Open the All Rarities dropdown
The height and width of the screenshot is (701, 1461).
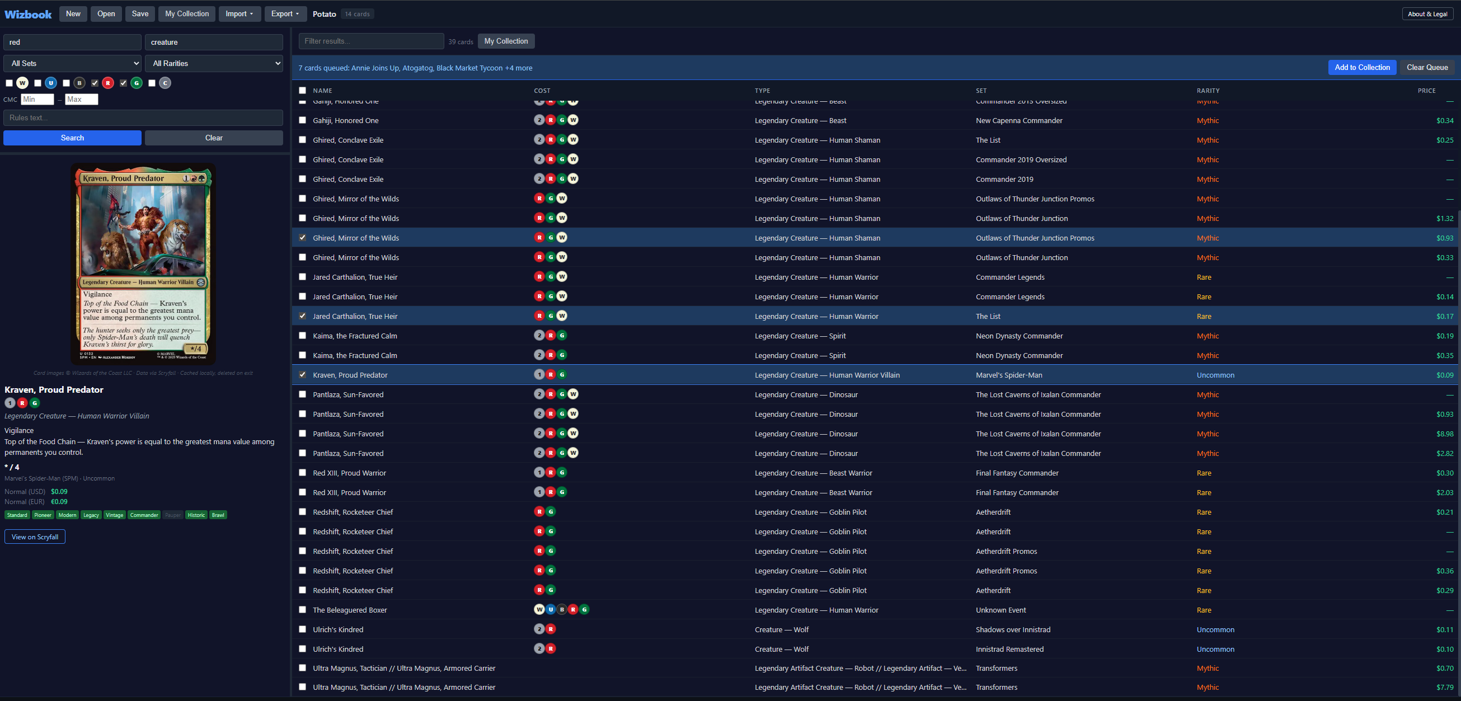214,63
